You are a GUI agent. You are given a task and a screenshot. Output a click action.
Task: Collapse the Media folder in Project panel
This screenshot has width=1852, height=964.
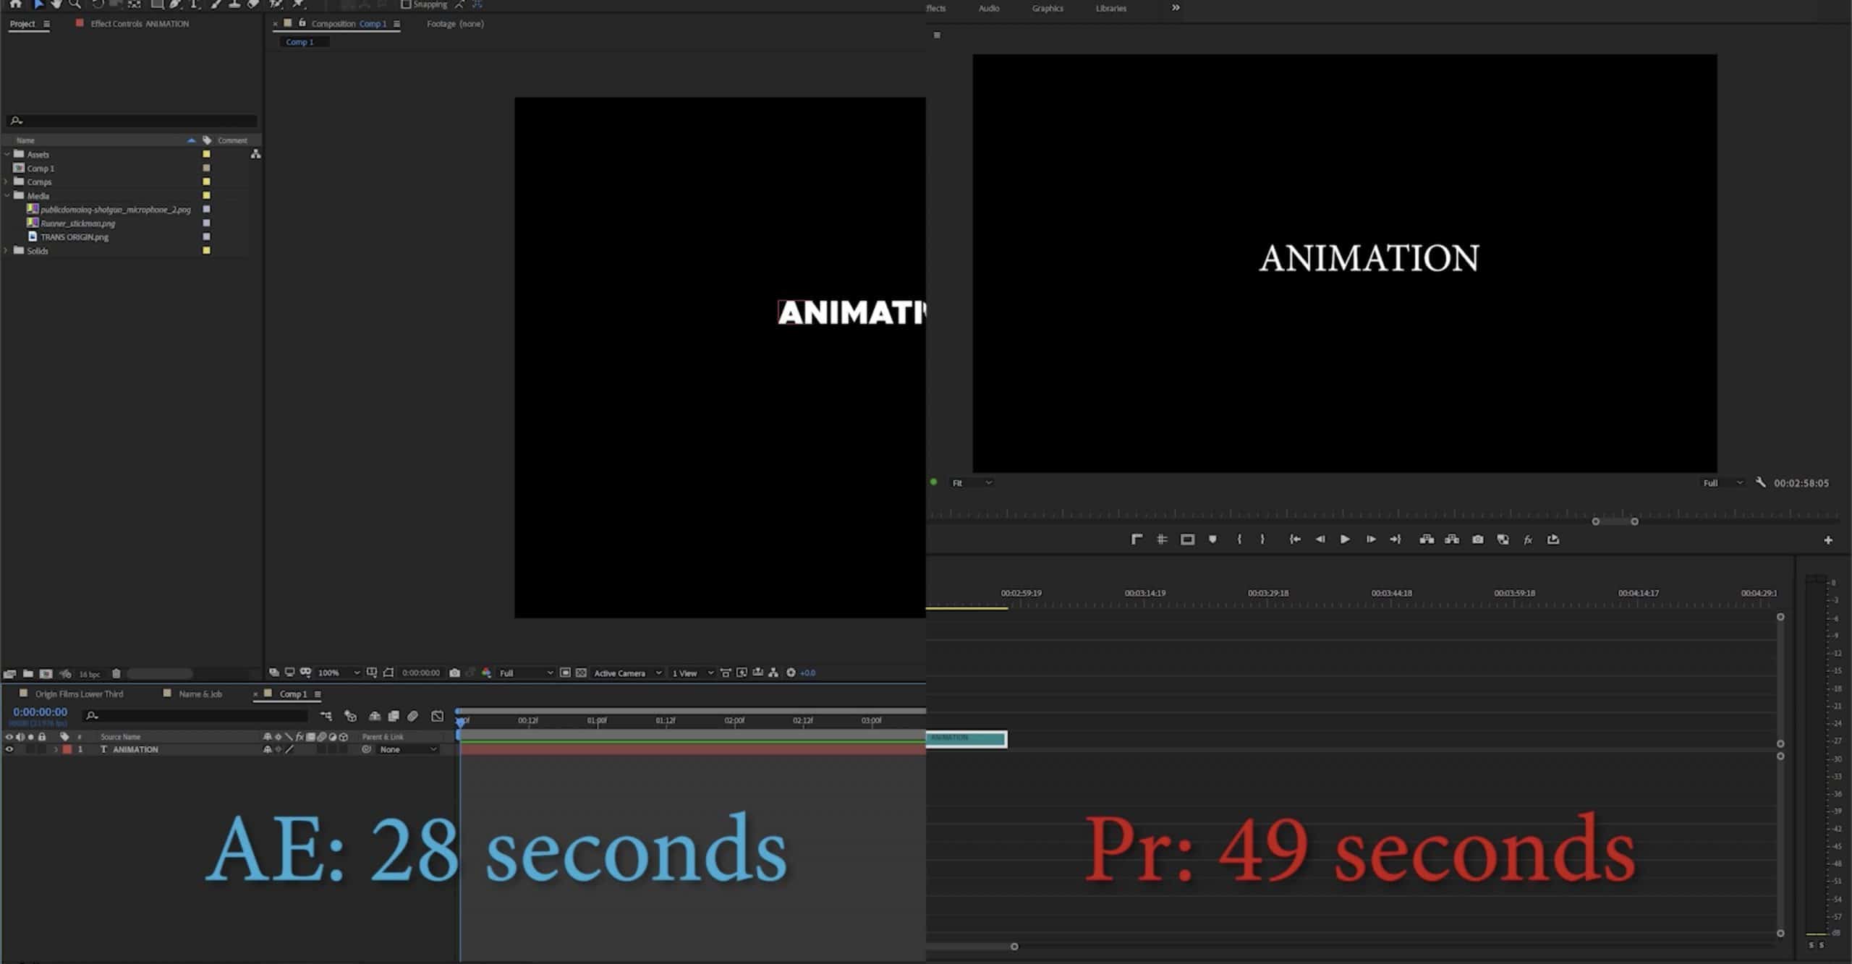click(7, 195)
